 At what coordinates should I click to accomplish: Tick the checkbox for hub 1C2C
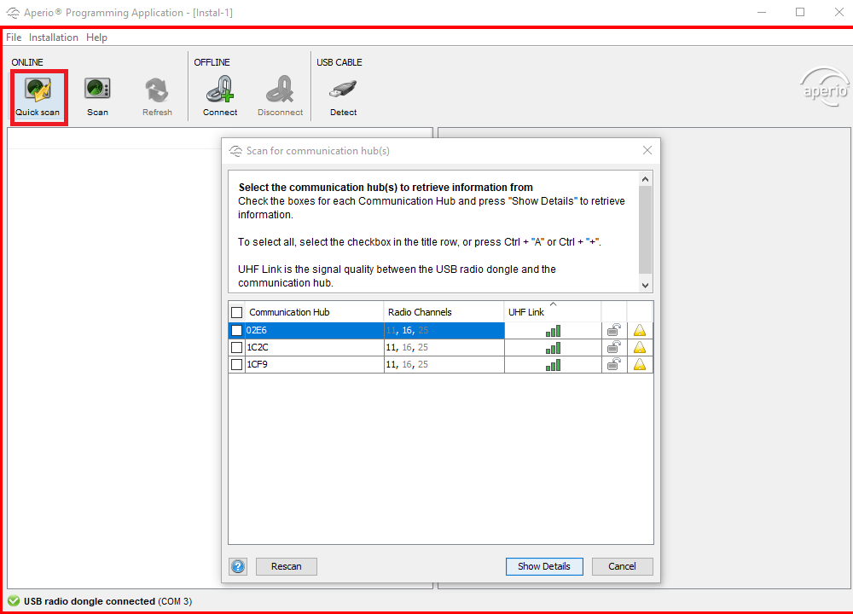(237, 347)
